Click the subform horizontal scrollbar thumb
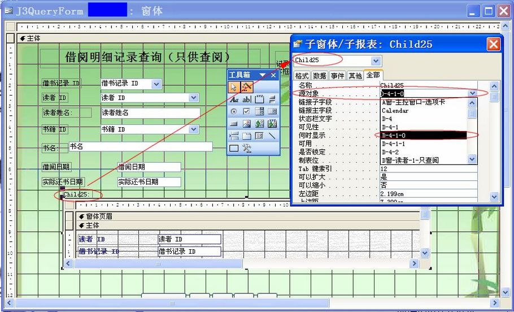Image resolution: width=514 pixels, height=312 pixels. tap(158, 263)
